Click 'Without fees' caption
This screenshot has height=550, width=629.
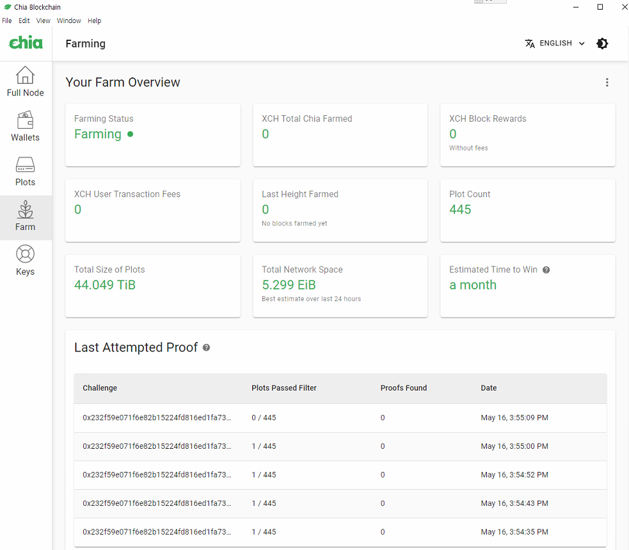click(468, 148)
